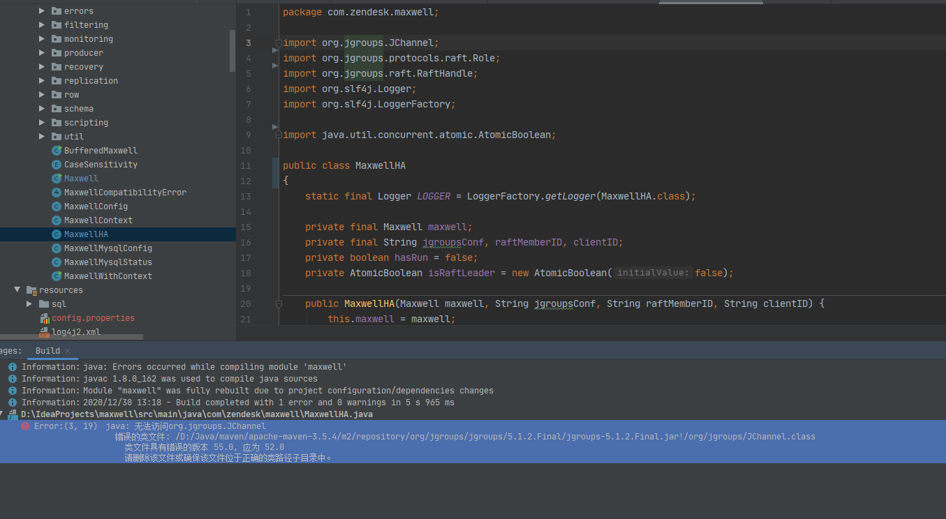
Task: Click info icon beside javac 1.8.0_162 message
Action: point(13,379)
